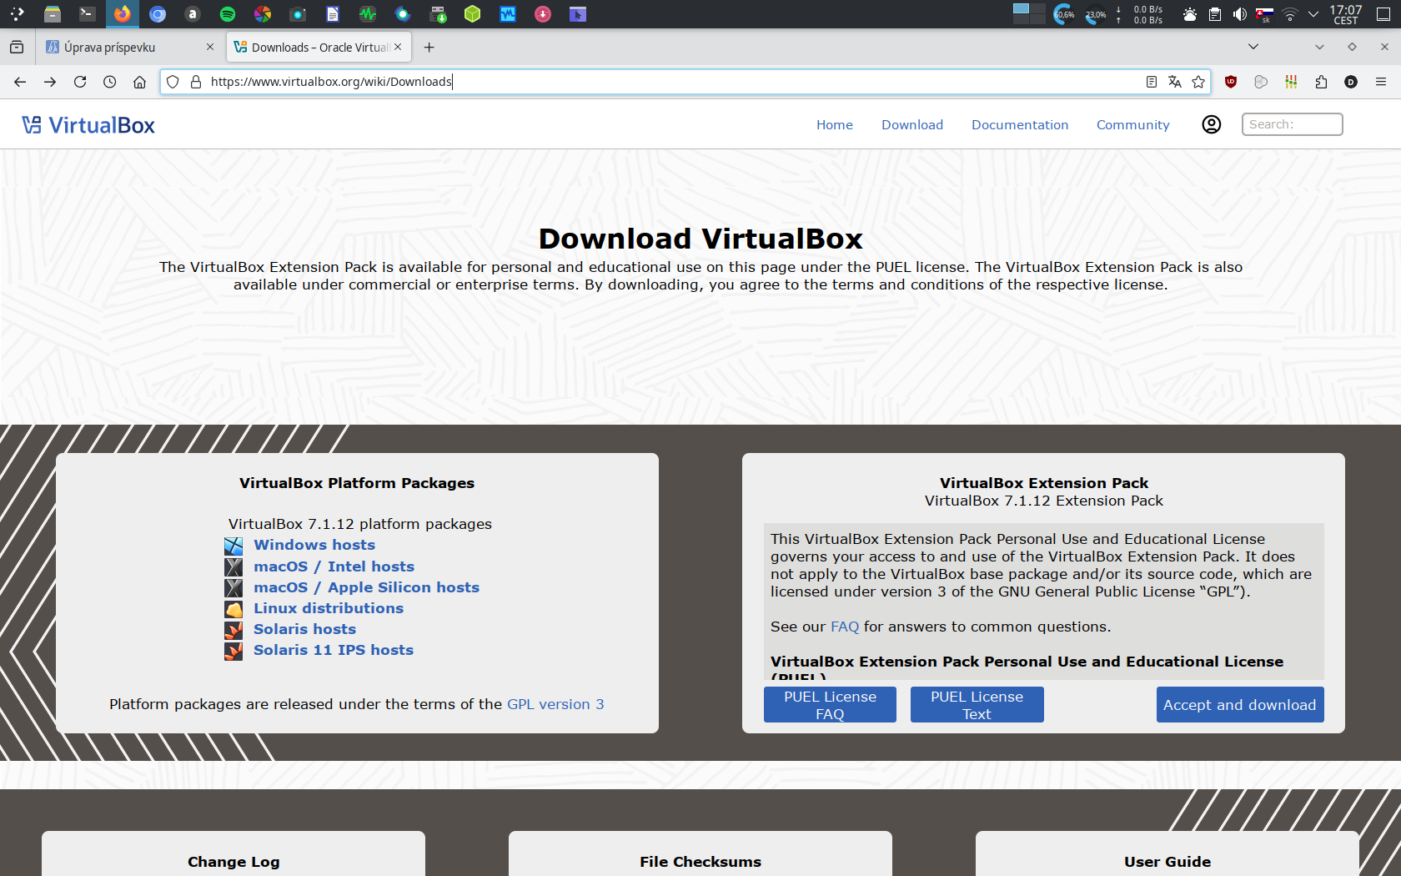This screenshot has height=876, width=1401.
Task: Open screenshot camera app in taskbar
Action: click(298, 14)
